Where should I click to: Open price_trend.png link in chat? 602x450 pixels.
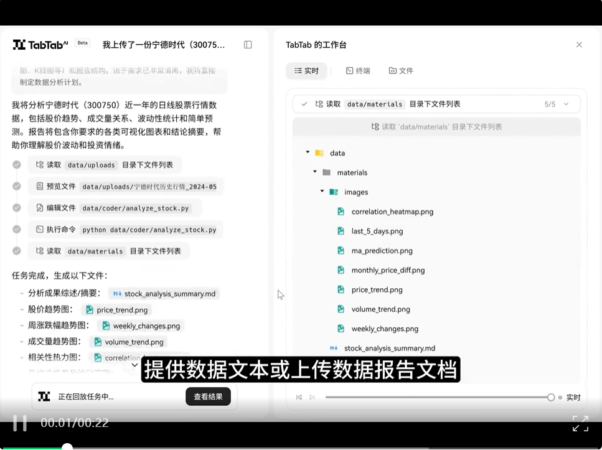click(x=116, y=310)
